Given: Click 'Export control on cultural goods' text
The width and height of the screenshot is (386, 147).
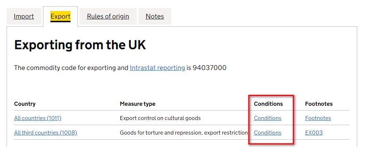Looking at the screenshot, I should coord(160,118).
